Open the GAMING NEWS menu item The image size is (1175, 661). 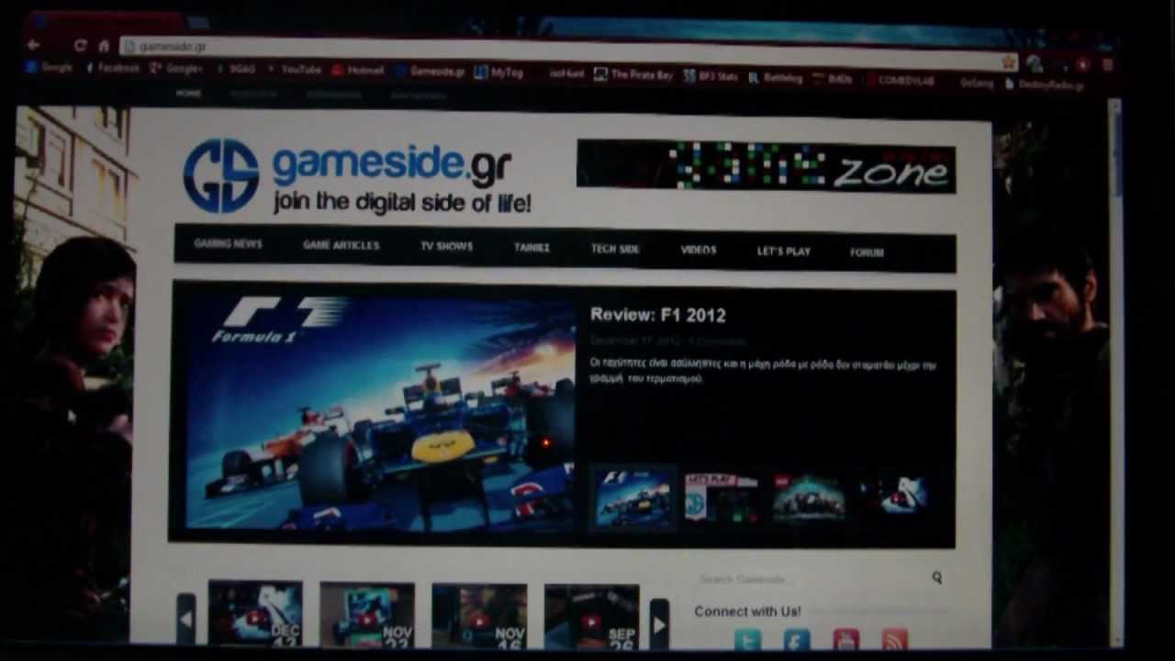228,244
